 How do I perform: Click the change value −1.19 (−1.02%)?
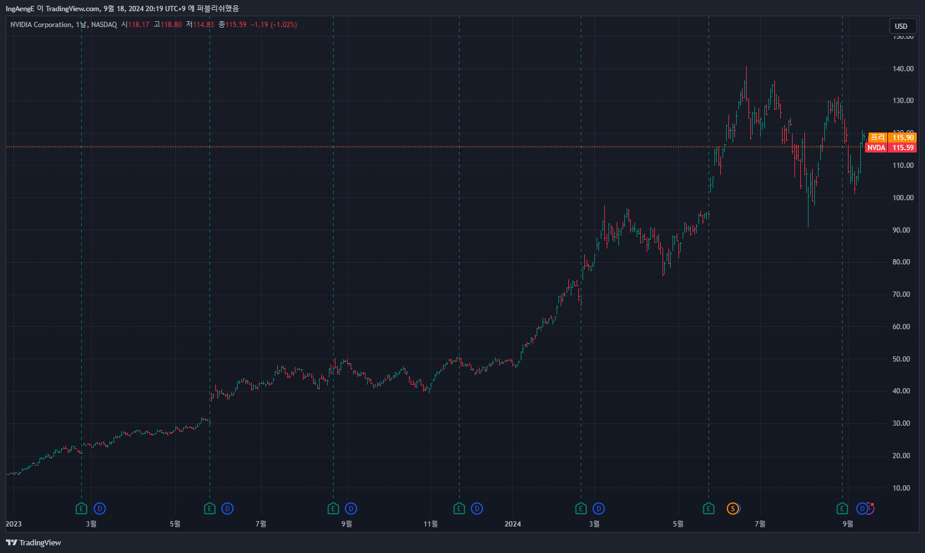[274, 25]
